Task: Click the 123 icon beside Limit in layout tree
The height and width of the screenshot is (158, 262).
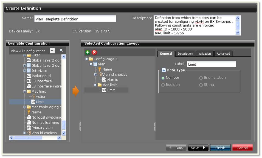Action: (104, 90)
